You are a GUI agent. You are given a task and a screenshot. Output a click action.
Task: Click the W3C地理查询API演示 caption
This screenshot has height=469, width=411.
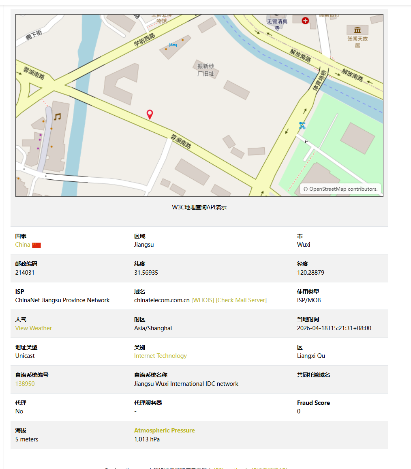pyautogui.click(x=199, y=207)
